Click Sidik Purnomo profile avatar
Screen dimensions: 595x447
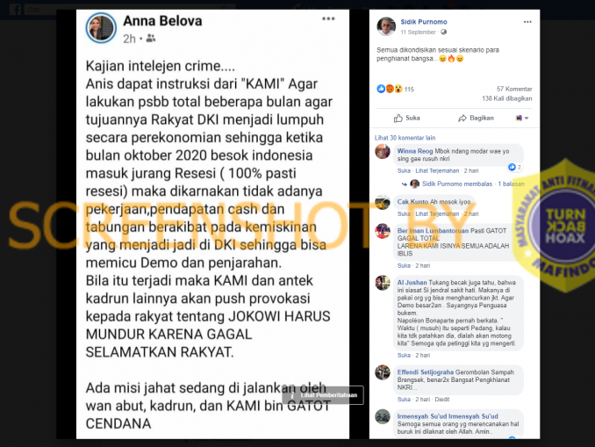click(x=386, y=26)
